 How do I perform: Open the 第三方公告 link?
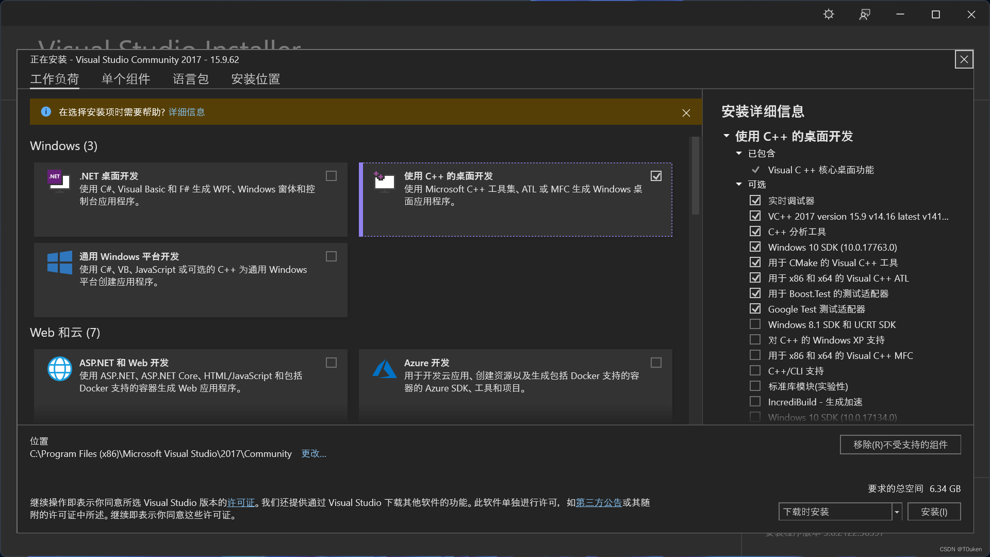pyautogui.click(x=599, y=502)
